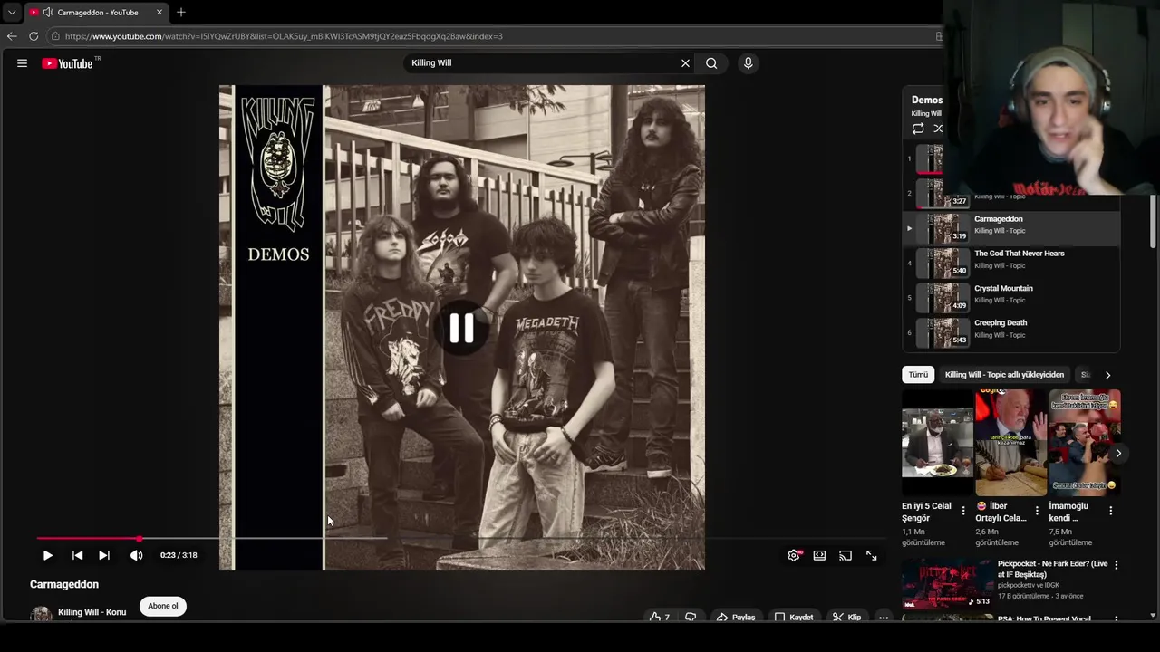Open options for the PSA video
Screen dimensions: 1160x652
click(x=1116, y=619)
